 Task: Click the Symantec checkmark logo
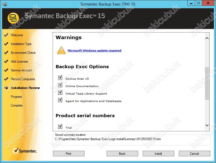click(x=16, y=151)
